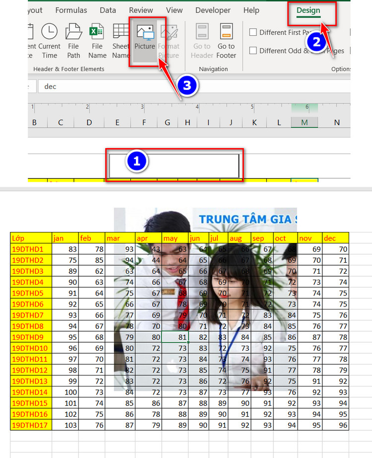The image size is (372, 458).
Task: Select the 19DTHD17 row label cell
Action: click(x=31, y=425)
